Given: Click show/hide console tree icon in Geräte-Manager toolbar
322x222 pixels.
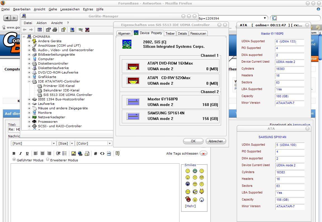Looking at the screenshot, I should (40, 30).
